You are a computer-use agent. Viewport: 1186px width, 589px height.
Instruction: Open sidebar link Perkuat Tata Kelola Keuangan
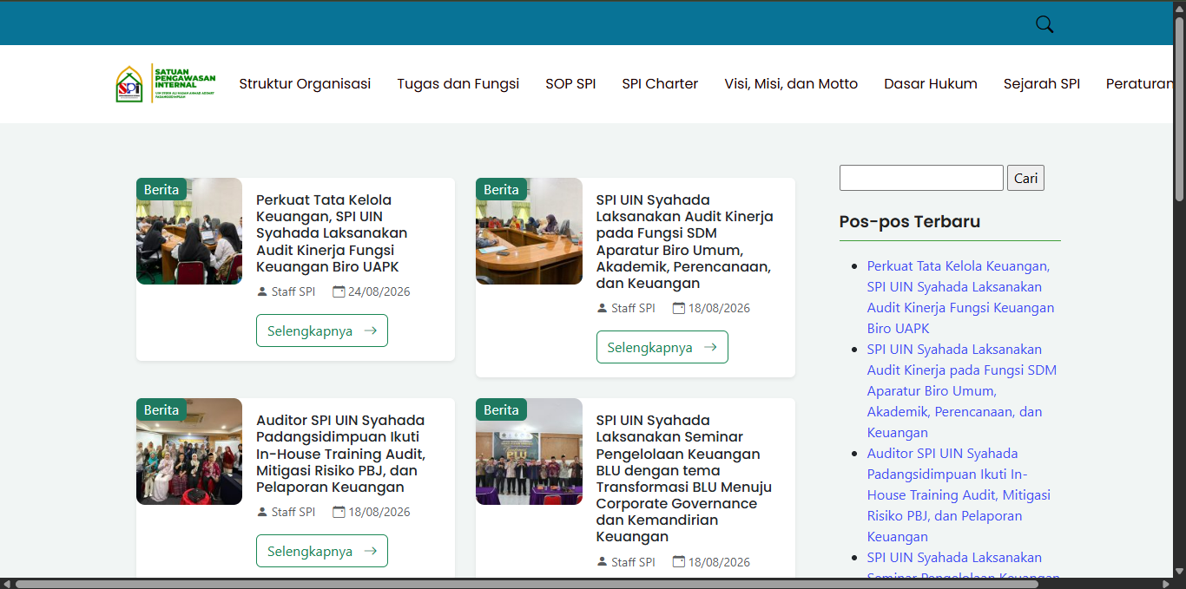coord(960,297)
